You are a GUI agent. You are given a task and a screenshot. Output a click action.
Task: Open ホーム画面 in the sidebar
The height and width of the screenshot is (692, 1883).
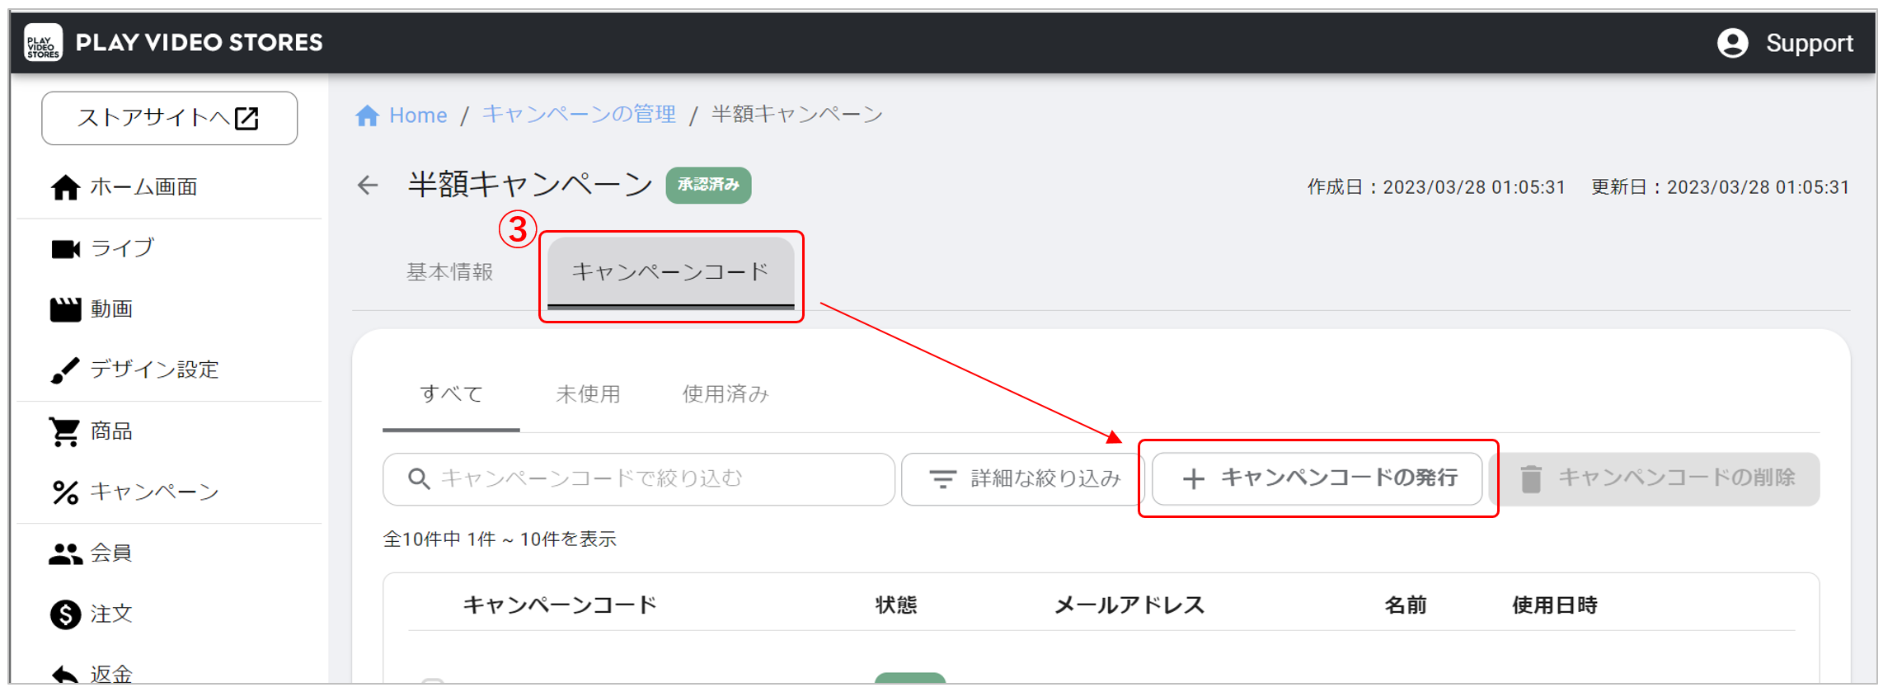point(143,187)
